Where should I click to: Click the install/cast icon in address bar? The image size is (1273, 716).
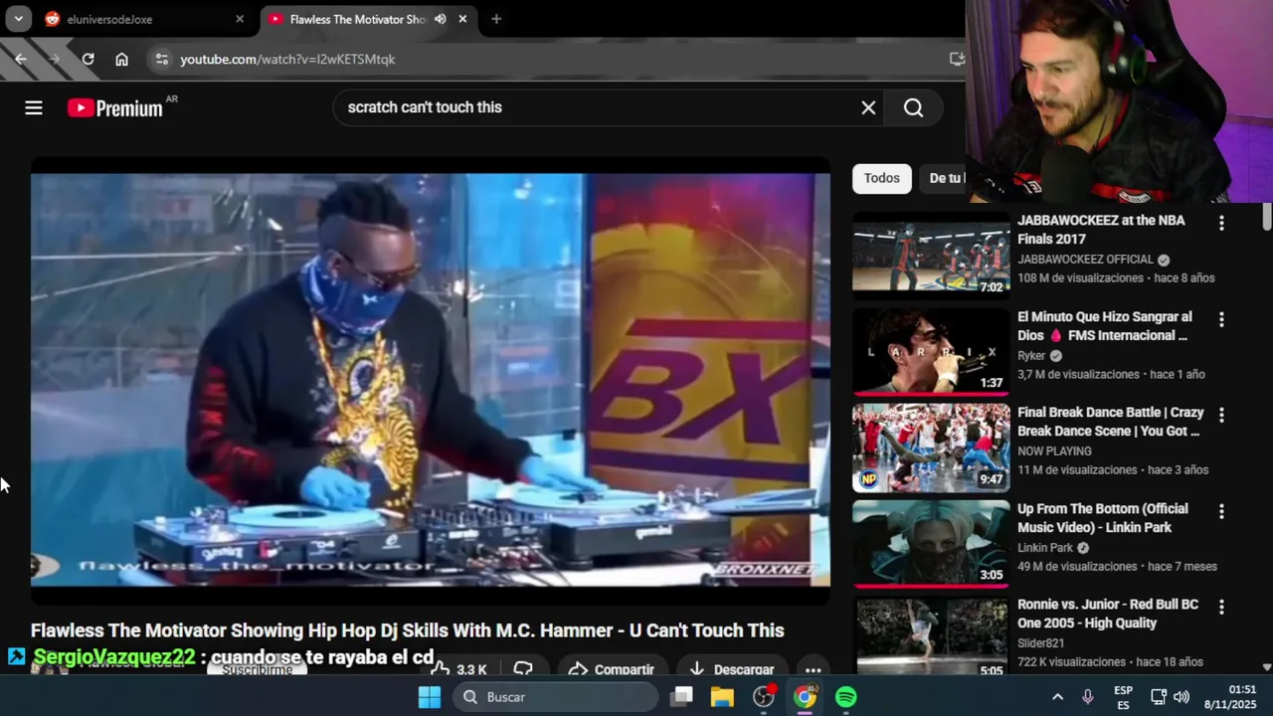pos(957,59)
